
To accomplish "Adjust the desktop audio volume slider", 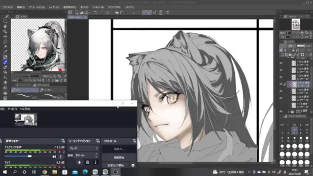I will pos(29,156).
